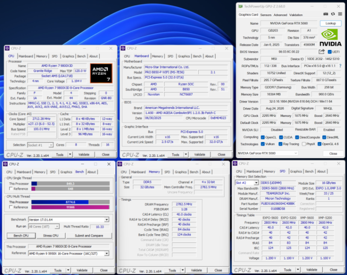Click the title bar icon of CPU-Z Mainboard window

(123, 48)
